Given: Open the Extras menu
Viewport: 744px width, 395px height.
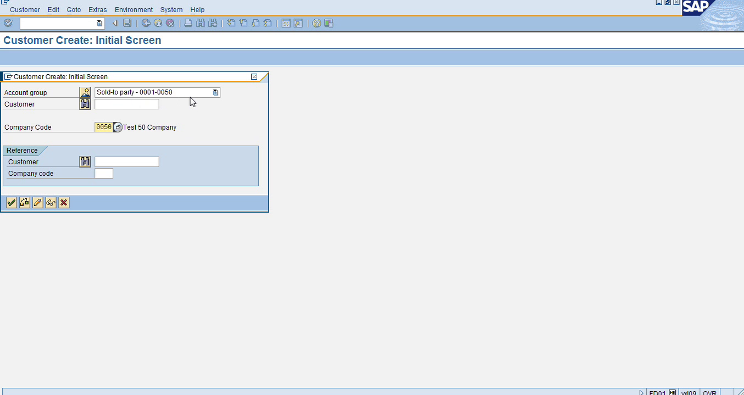Looking at the screenshot, I should click(98, 9).
